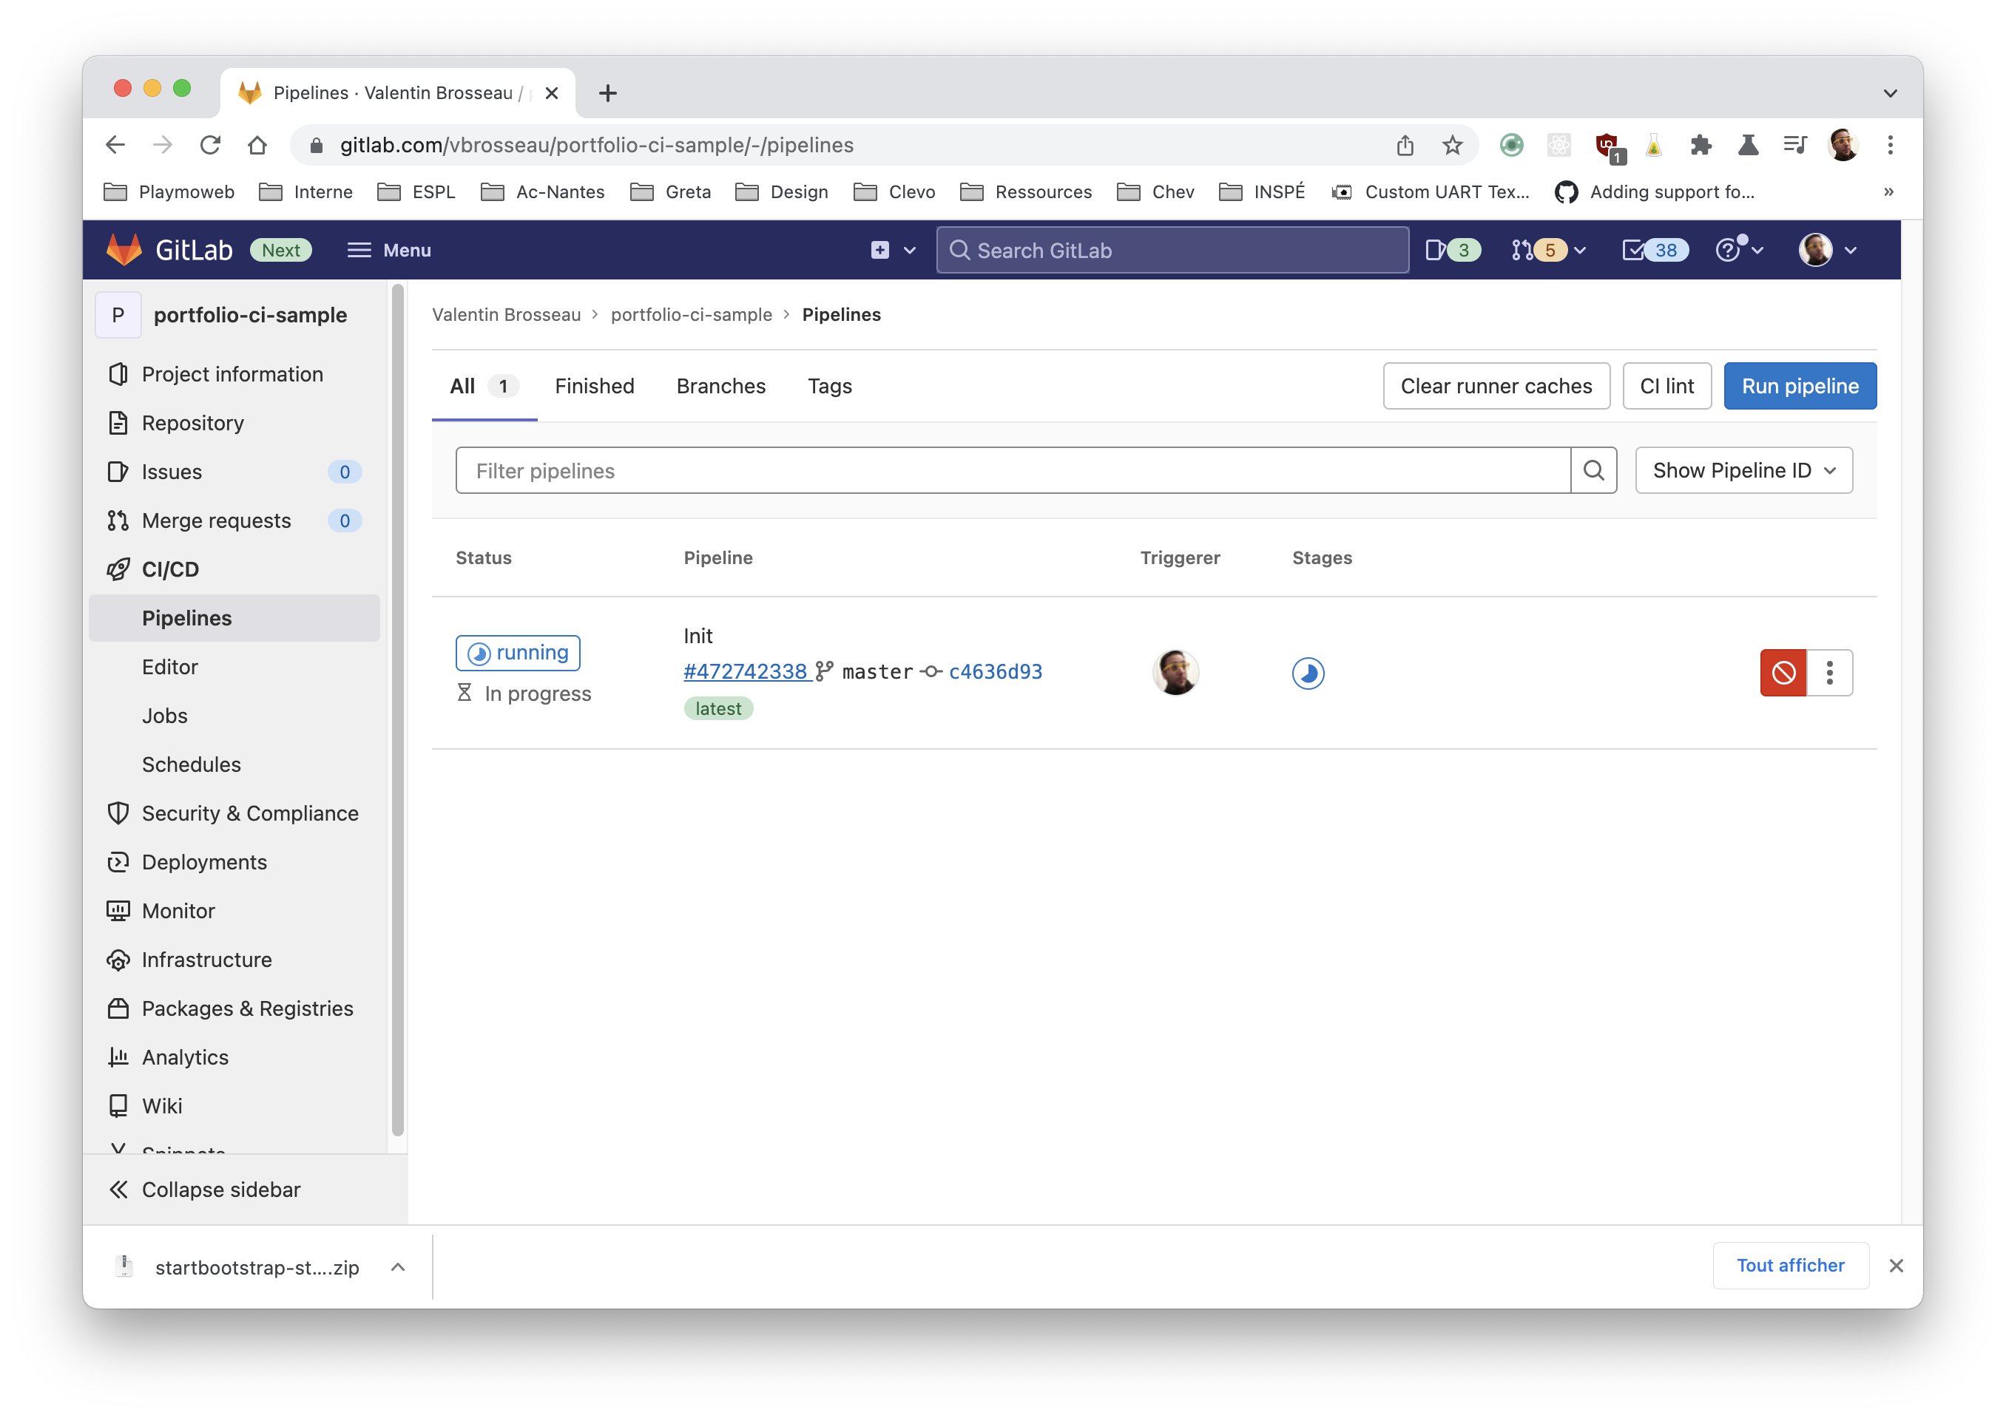Image resolution: width=2006 pixels, height=1418 pixels.
Task: Switch to the Finished tab
Action: pos(594,386)
